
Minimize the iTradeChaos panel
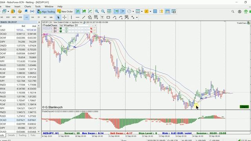pyautogui.click(x=93, y=25)
